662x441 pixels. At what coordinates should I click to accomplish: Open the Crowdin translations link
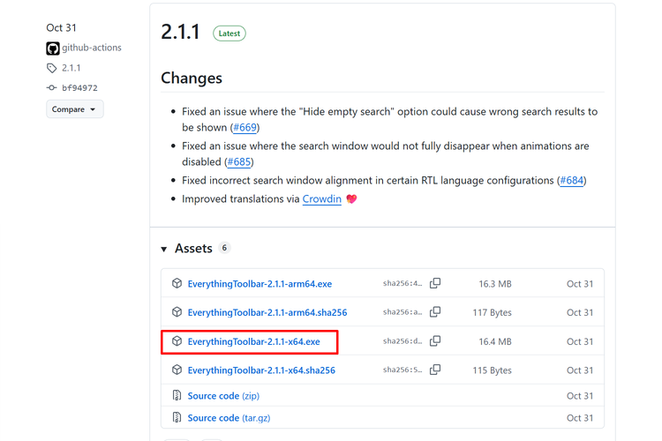[321, 198]
